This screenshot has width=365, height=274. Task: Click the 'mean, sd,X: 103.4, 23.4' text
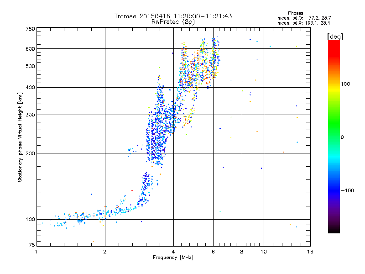[303, 23]
